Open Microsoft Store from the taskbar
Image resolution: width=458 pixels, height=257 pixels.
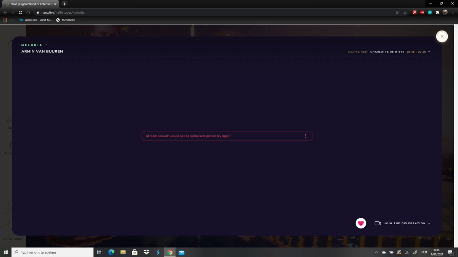[x=135, y=252]
